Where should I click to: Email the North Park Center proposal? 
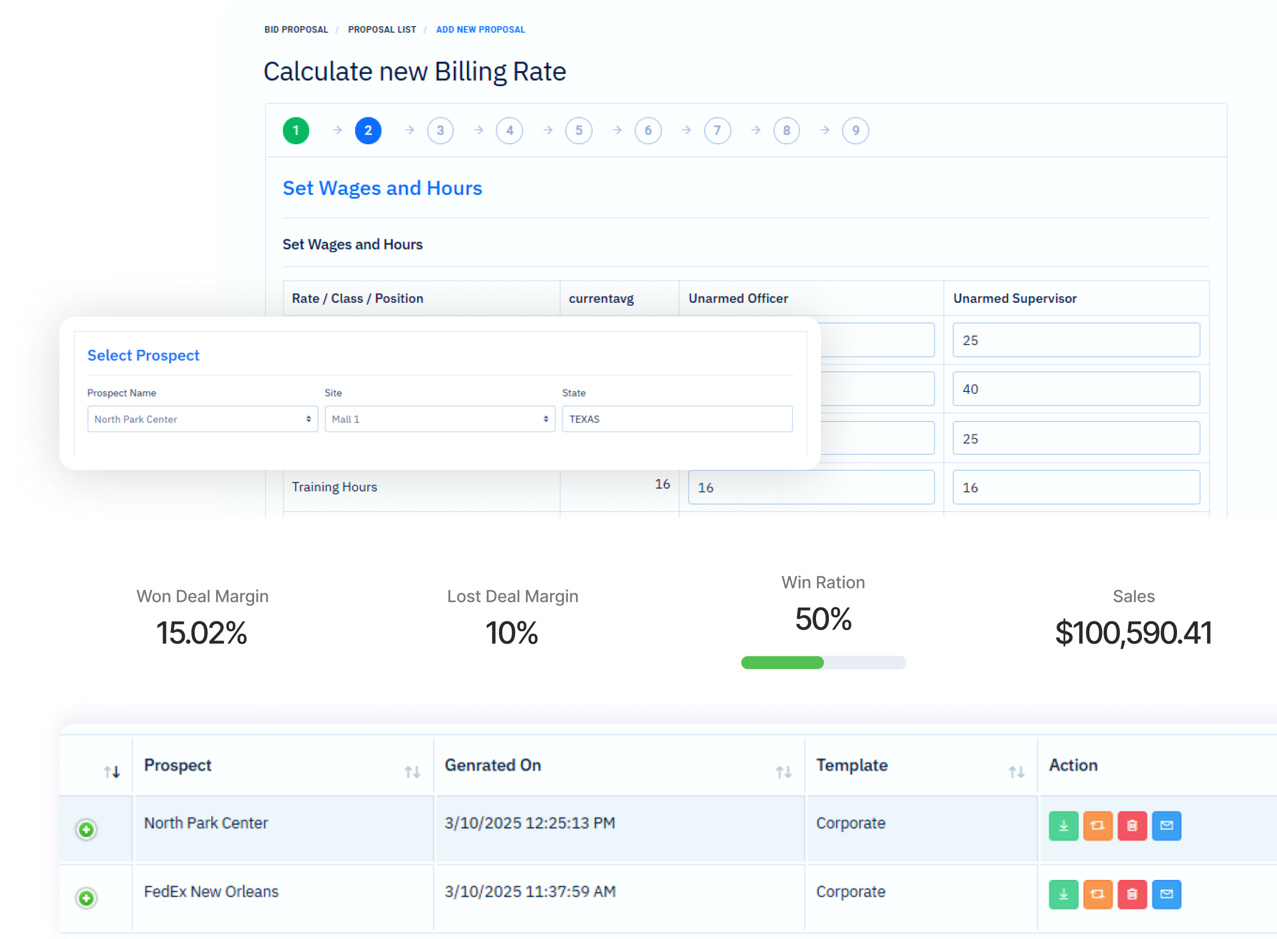(1166, 826)
